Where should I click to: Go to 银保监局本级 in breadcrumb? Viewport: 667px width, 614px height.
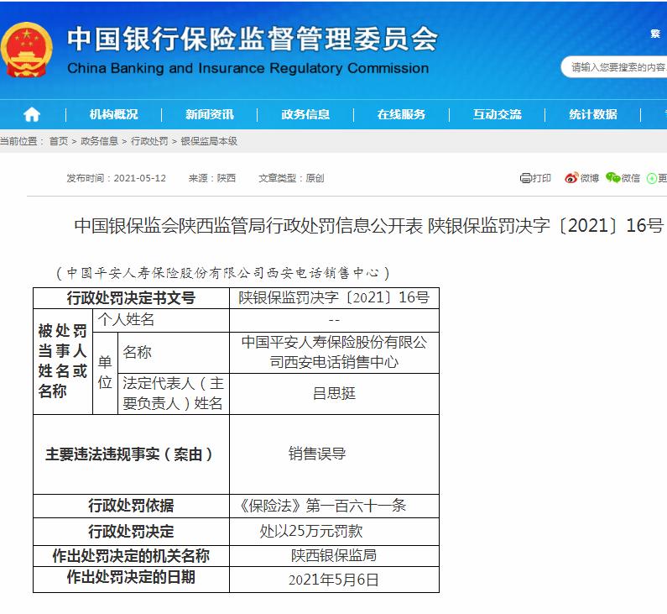click(209, 141)
